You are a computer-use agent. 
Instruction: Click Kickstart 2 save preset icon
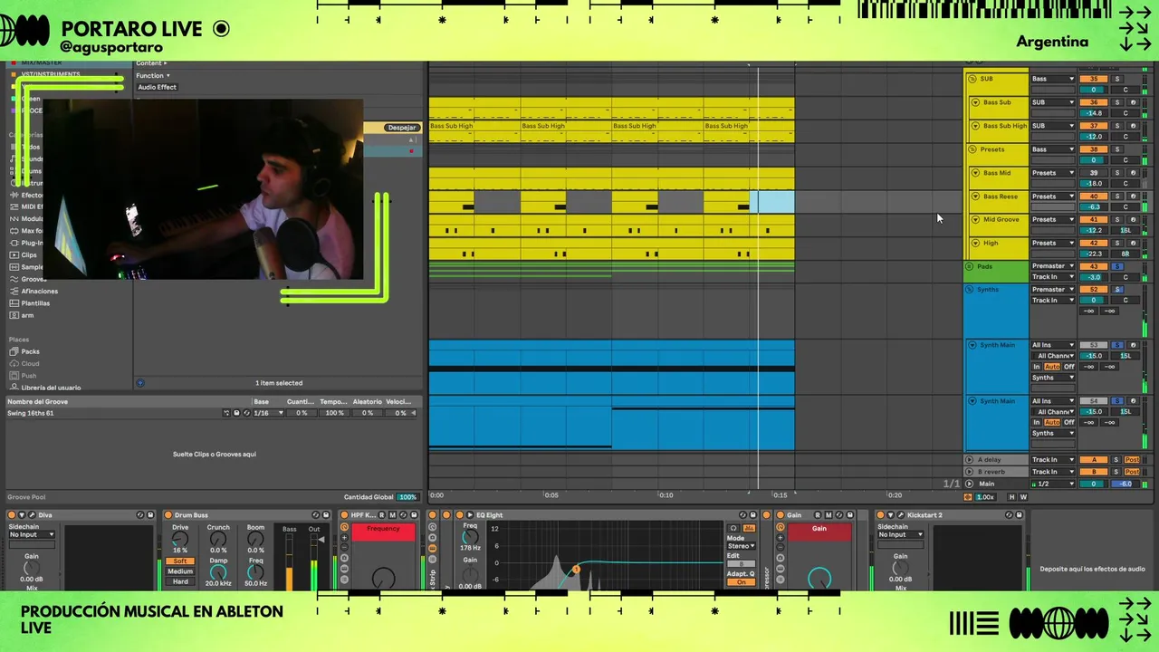[1019, 514]
